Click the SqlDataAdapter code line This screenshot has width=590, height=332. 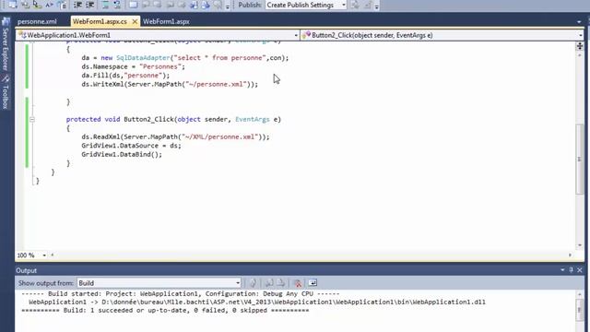[x=184, y=58]
